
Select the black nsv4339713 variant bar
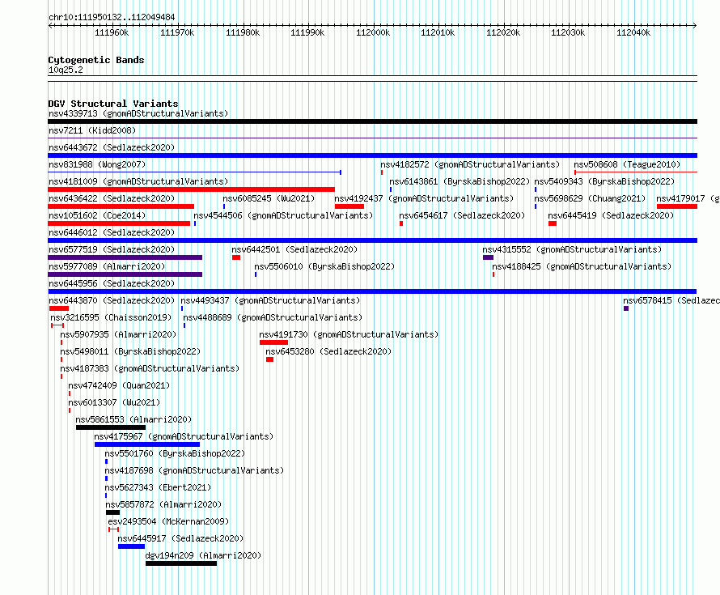372,121
